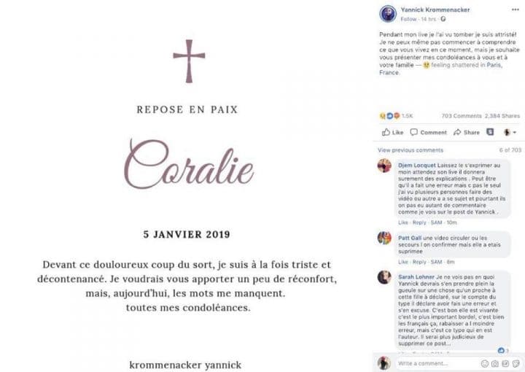Like Djem Locquet's comment
Screen dimensions: 525x372
click(402, 222)
